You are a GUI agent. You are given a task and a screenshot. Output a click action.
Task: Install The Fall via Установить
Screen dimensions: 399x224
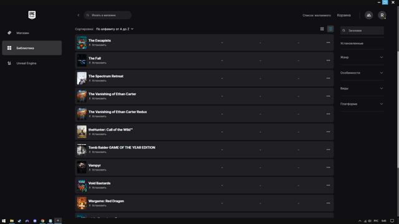click(x=97, y=63)
